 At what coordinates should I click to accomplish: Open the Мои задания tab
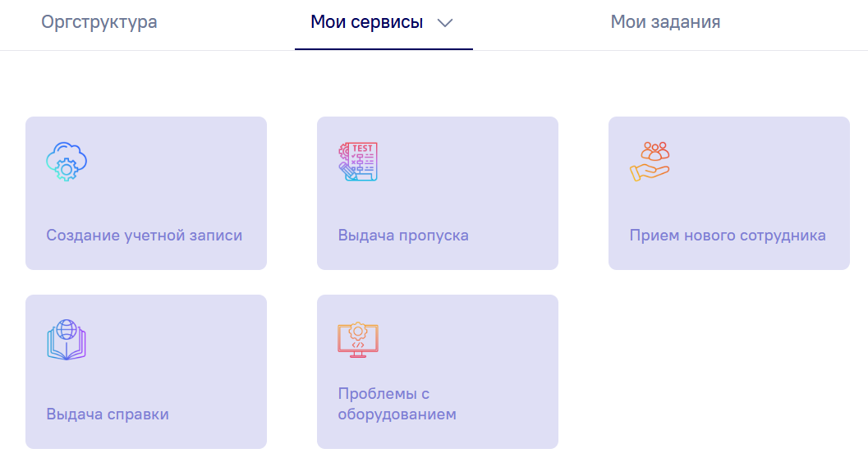pos(665,22)
